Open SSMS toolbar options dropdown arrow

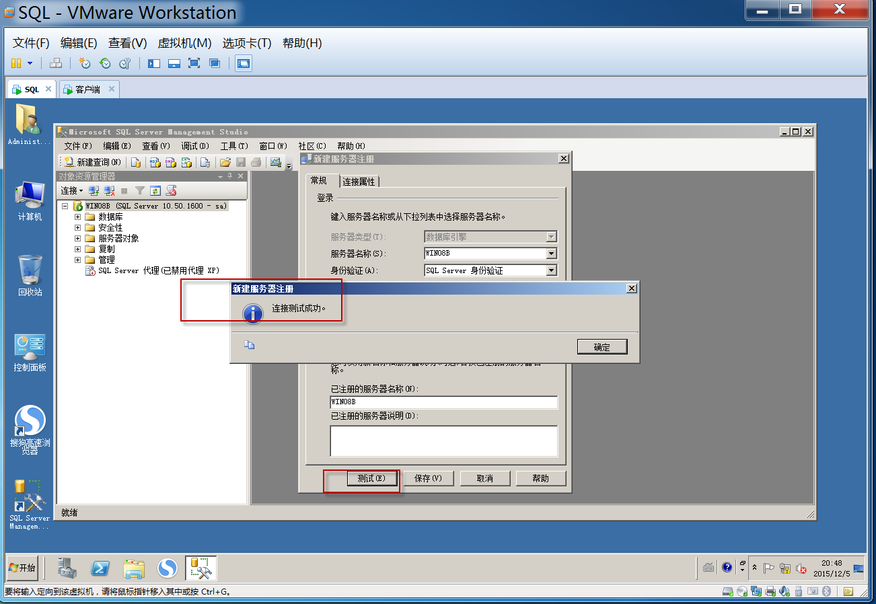pos(289,165)
